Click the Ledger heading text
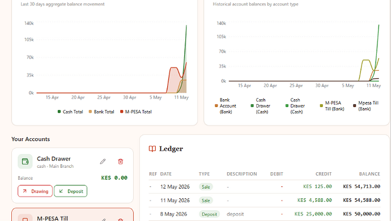This screenshot has height=221, width=391. (x=171, y=148)
